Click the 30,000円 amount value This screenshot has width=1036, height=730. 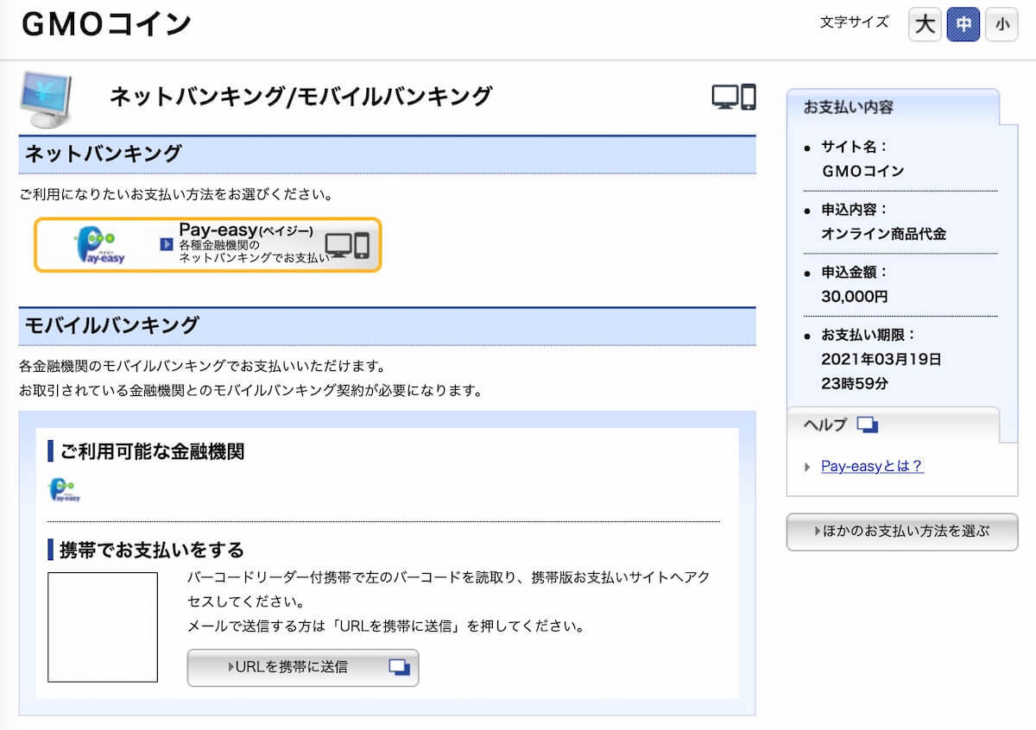855,296
